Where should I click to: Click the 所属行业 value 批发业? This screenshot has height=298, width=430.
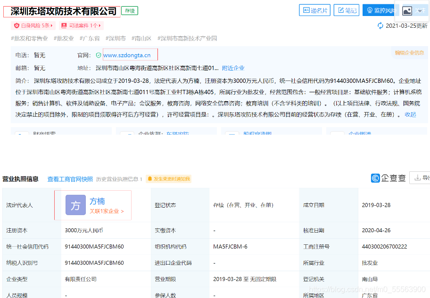(370, 263)
